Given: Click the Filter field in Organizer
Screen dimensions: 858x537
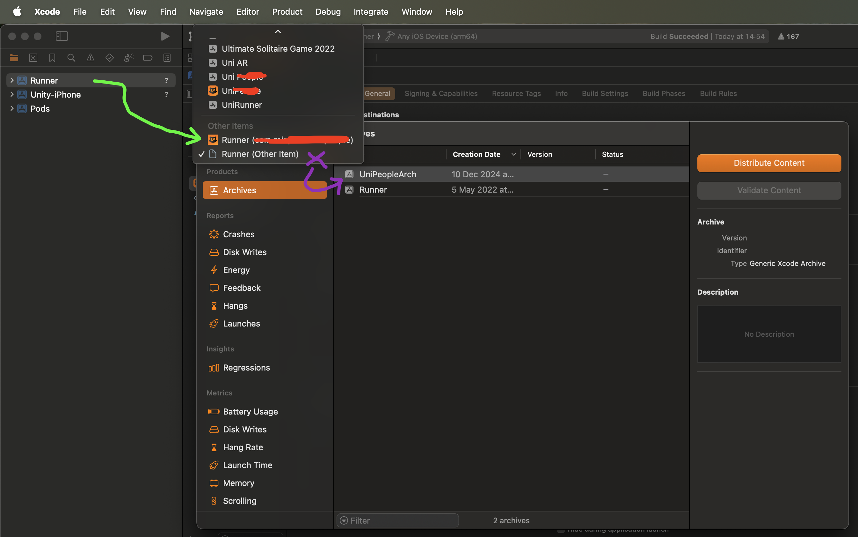Looking at the screenshot, I should point(397,520).
